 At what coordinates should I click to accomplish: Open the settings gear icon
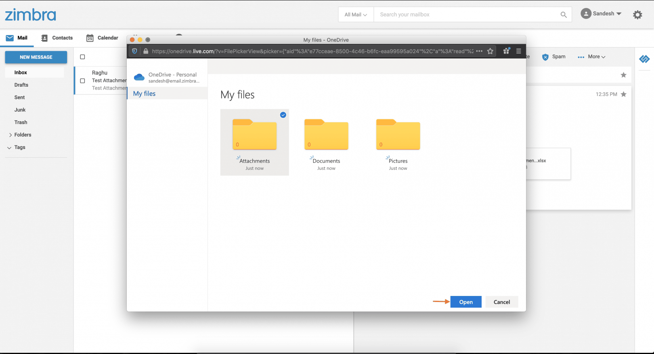click(x=637, y=15)
